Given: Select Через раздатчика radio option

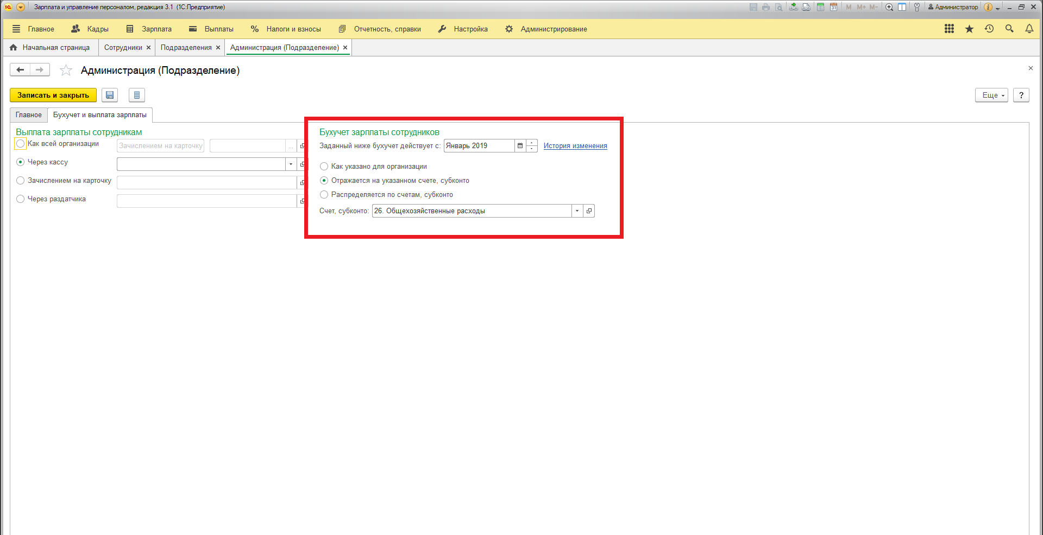Looking at the screenshot, I should point(21,199).
